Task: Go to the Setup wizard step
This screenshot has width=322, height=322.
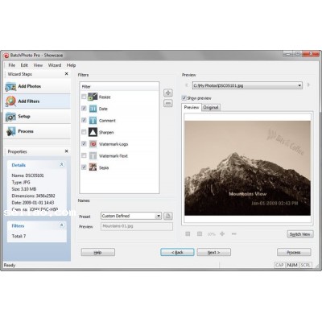Action: [37, 116]
